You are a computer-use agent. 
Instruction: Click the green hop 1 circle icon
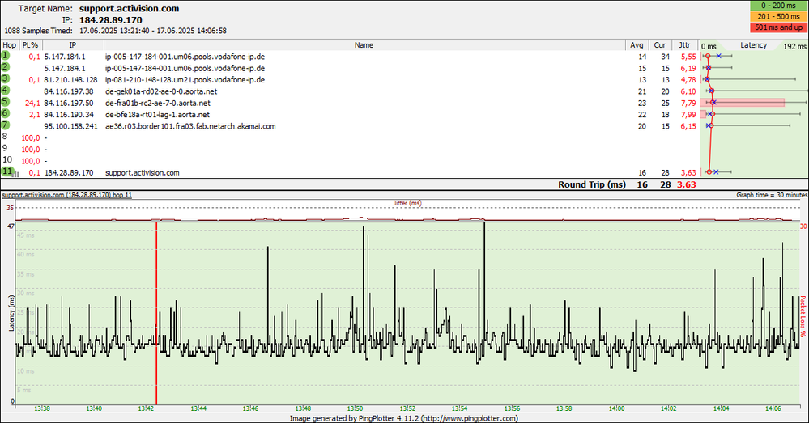[6, 57]
